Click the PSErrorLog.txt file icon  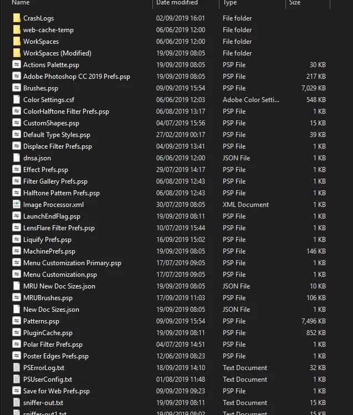[17, 367]
